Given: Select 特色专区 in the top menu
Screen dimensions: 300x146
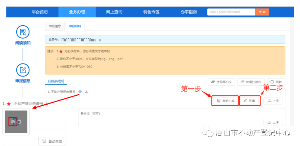Looking at the screenshot, I should point(151,12).
